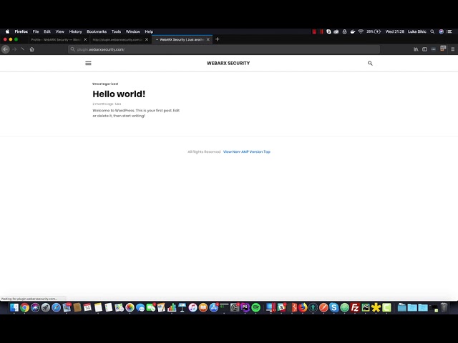Open the Firefox app menu
The width and height of the screenshot is (458, 343).
[21, 31]
